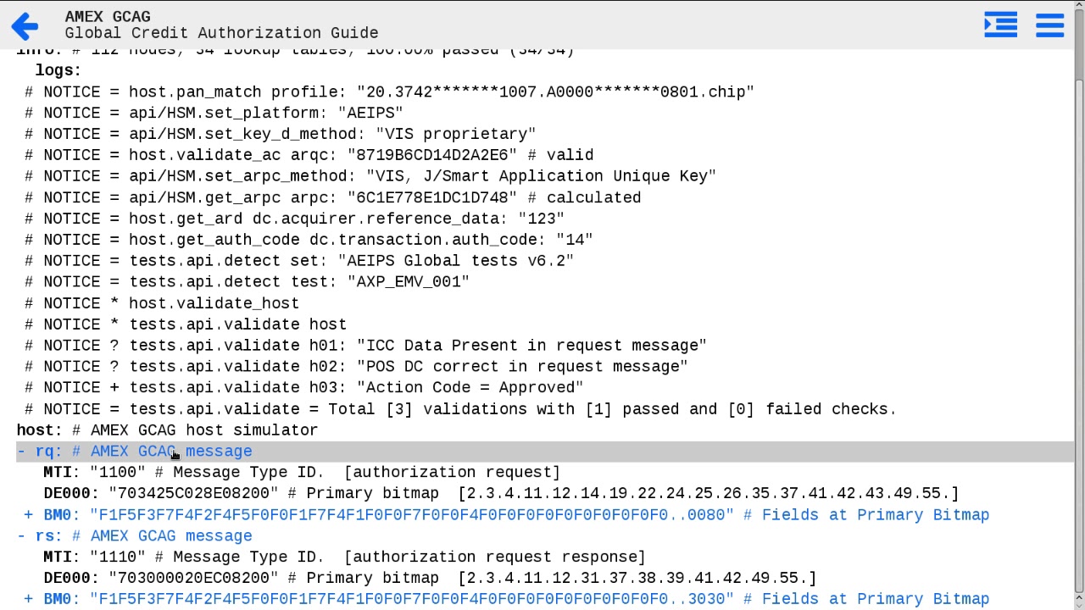Click the h03 Action Code Approved line

(x=304, y=388)
